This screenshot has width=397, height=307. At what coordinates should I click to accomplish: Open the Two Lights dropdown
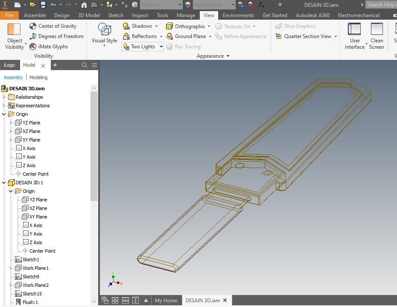[161, 47]
